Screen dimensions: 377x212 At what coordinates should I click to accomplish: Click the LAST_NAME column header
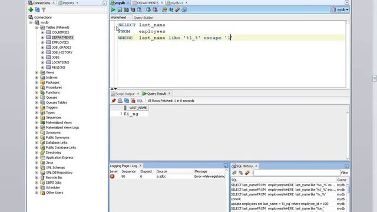pos(136,108)
